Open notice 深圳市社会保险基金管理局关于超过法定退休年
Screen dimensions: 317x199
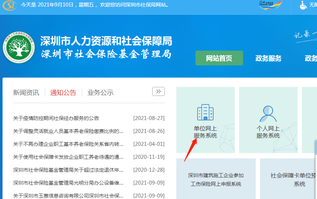[x=68, y=170]
